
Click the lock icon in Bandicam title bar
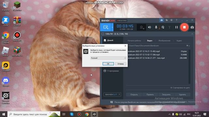click(162, 20)
